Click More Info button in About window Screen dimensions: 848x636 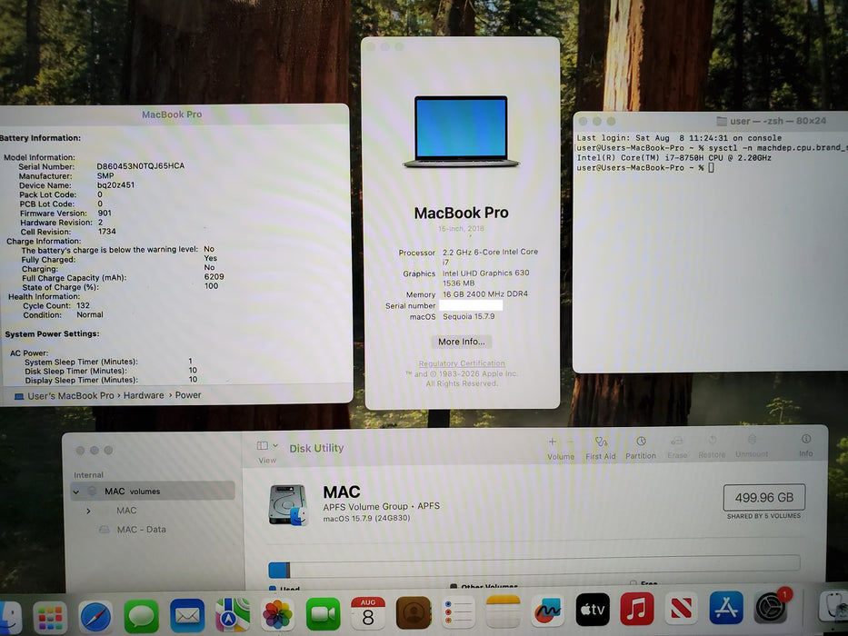point(462,342)
